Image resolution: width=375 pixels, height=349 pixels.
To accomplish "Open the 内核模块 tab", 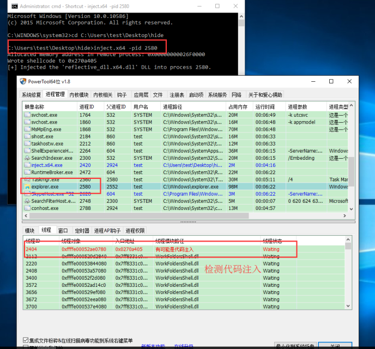I will click(79, 95).
